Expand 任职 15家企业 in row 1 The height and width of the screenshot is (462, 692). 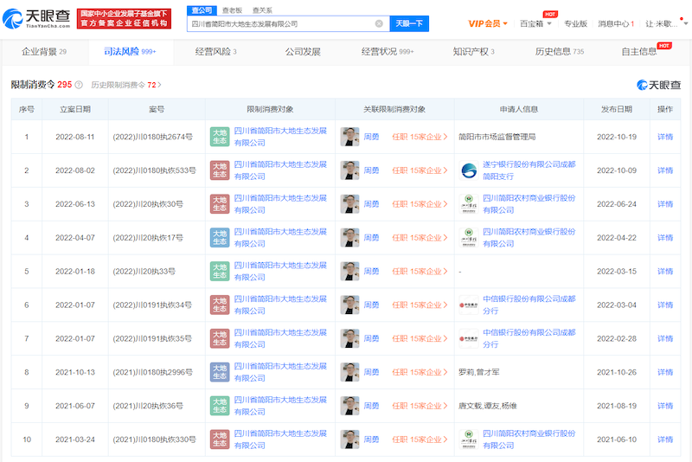point(420,137)
